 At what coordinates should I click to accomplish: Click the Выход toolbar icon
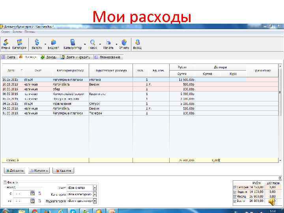point(137,44)
